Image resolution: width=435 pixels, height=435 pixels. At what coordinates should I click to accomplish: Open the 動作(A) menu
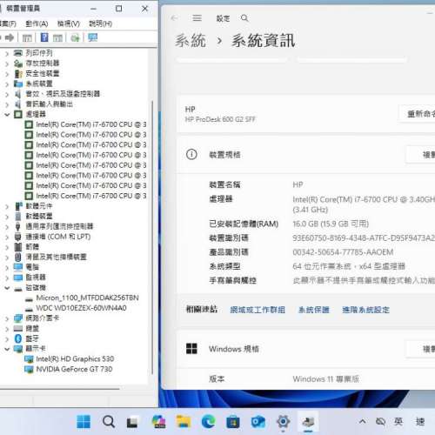pos(37,23)
